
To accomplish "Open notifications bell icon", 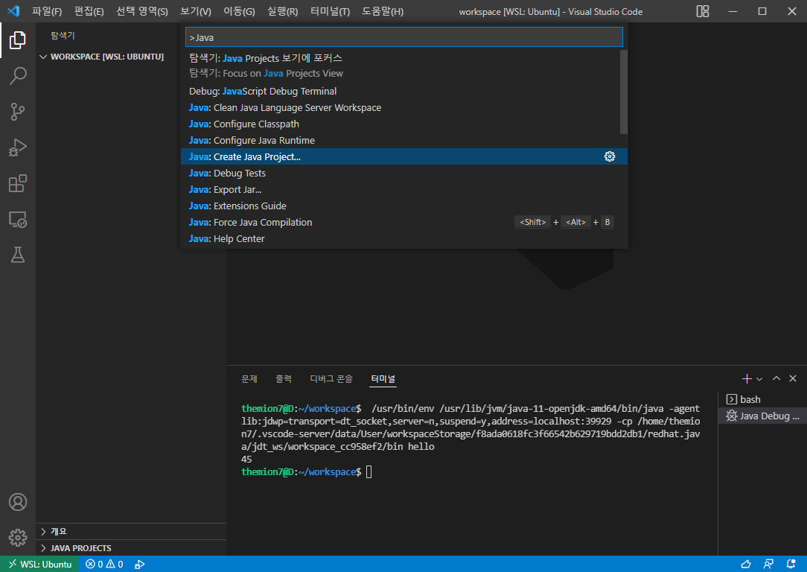I will tap(791, 565).
